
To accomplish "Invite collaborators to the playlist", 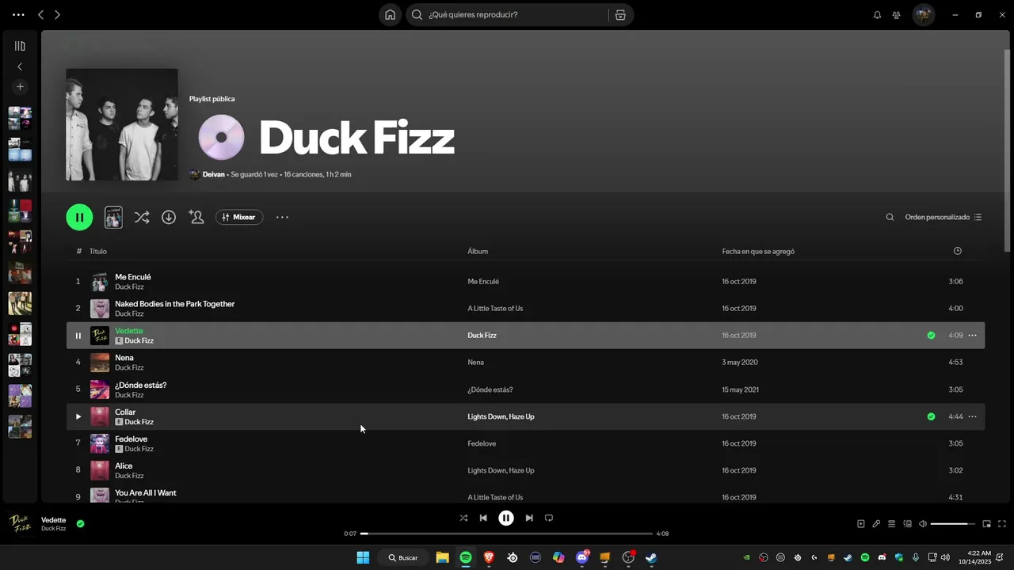I will tap(196, 217).
